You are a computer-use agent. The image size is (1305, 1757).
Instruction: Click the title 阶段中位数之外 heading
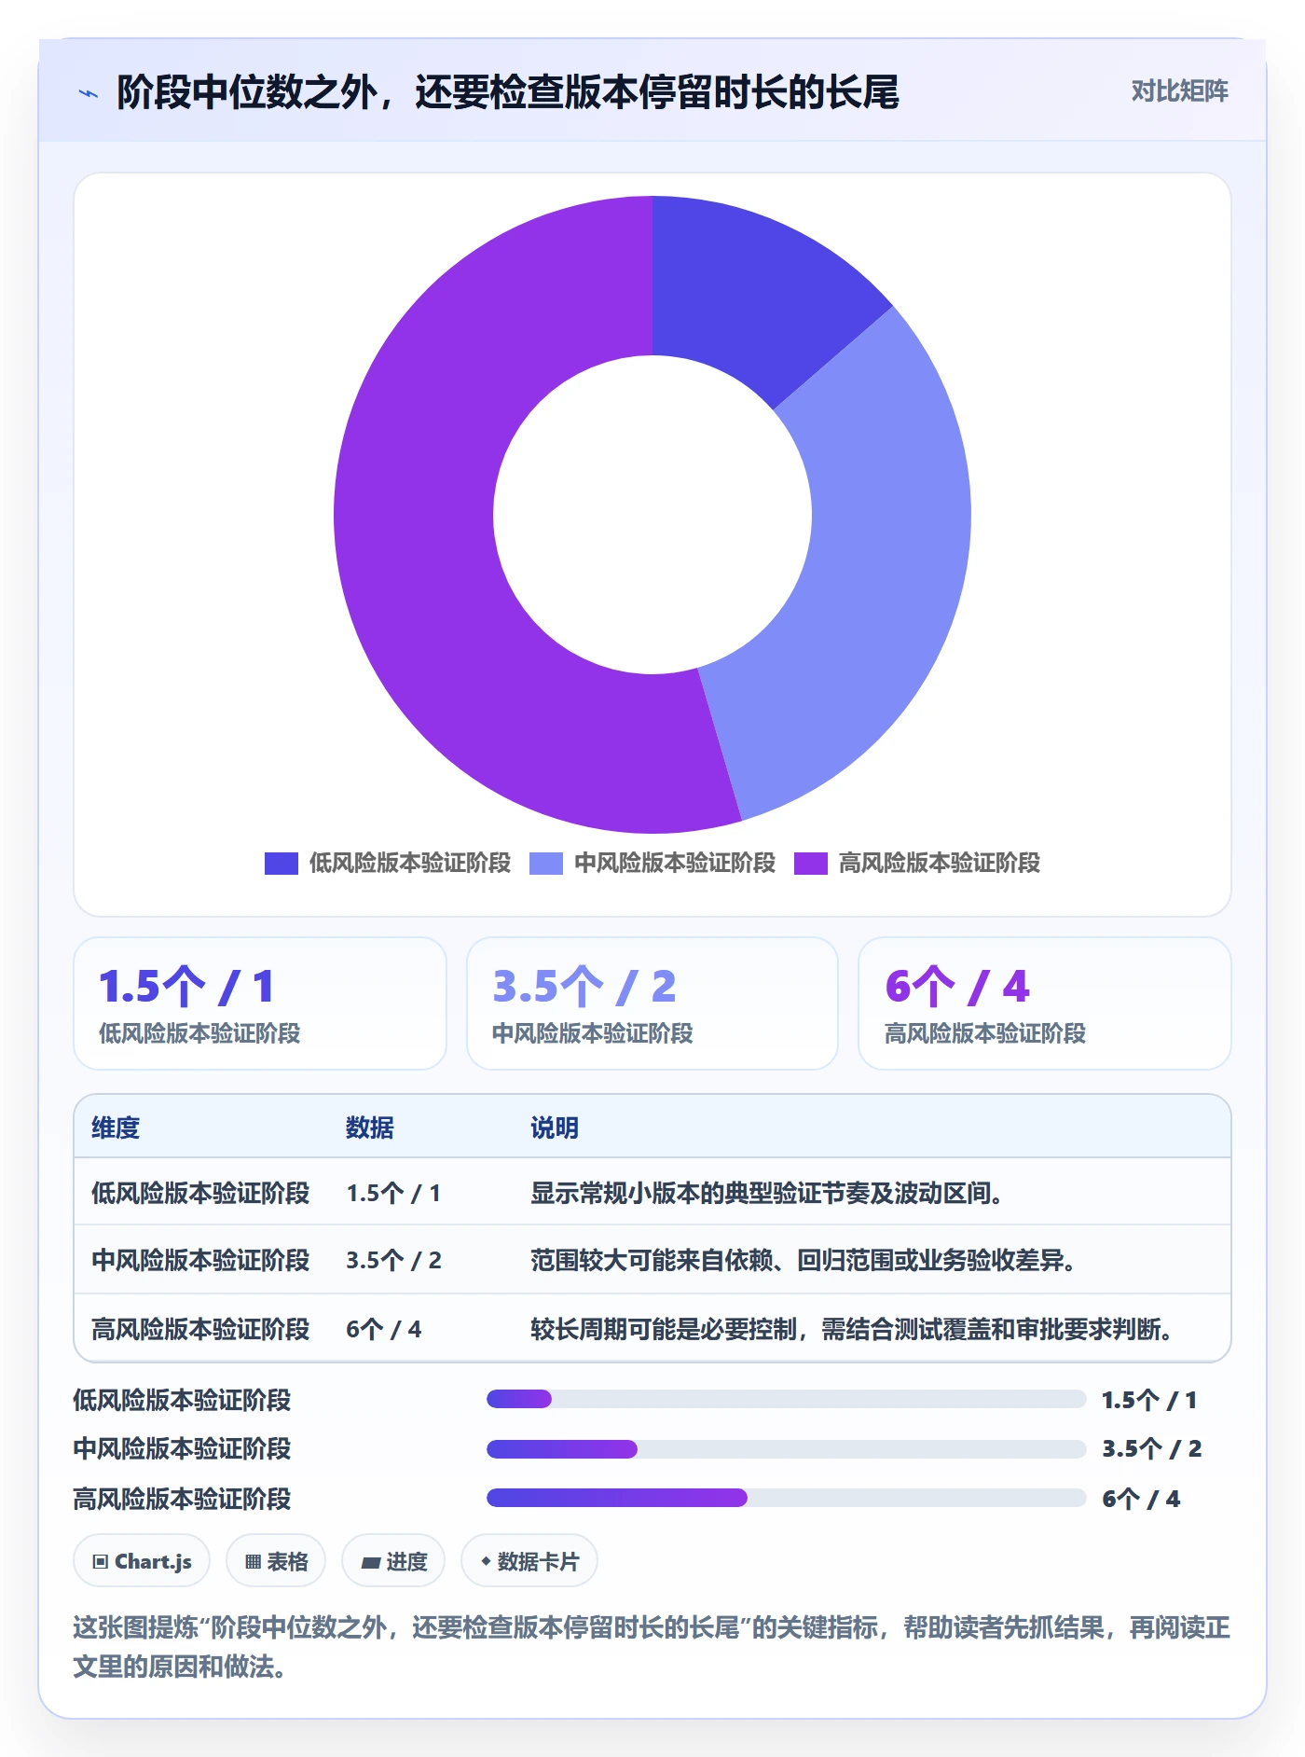(x=507, y=92)
